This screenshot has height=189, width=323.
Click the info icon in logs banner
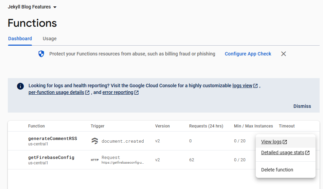tap(20, 86)
